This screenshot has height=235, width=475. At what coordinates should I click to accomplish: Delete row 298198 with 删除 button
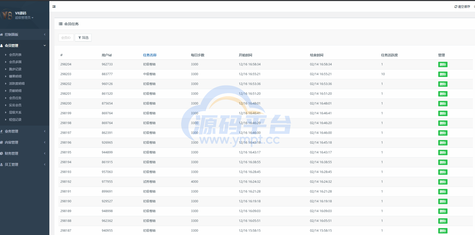[443, 123]
